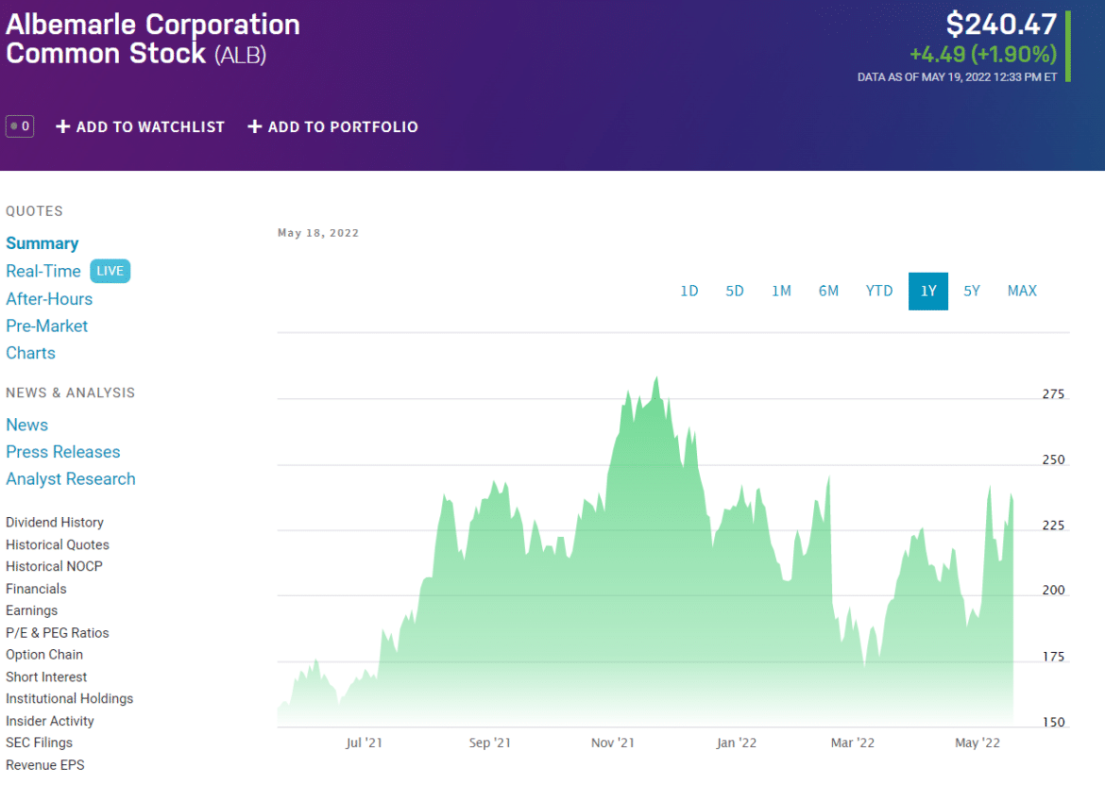Screen dimensions: 1105x785
Task: Go to After-Hours quotes
Action: tap(49, 298)
